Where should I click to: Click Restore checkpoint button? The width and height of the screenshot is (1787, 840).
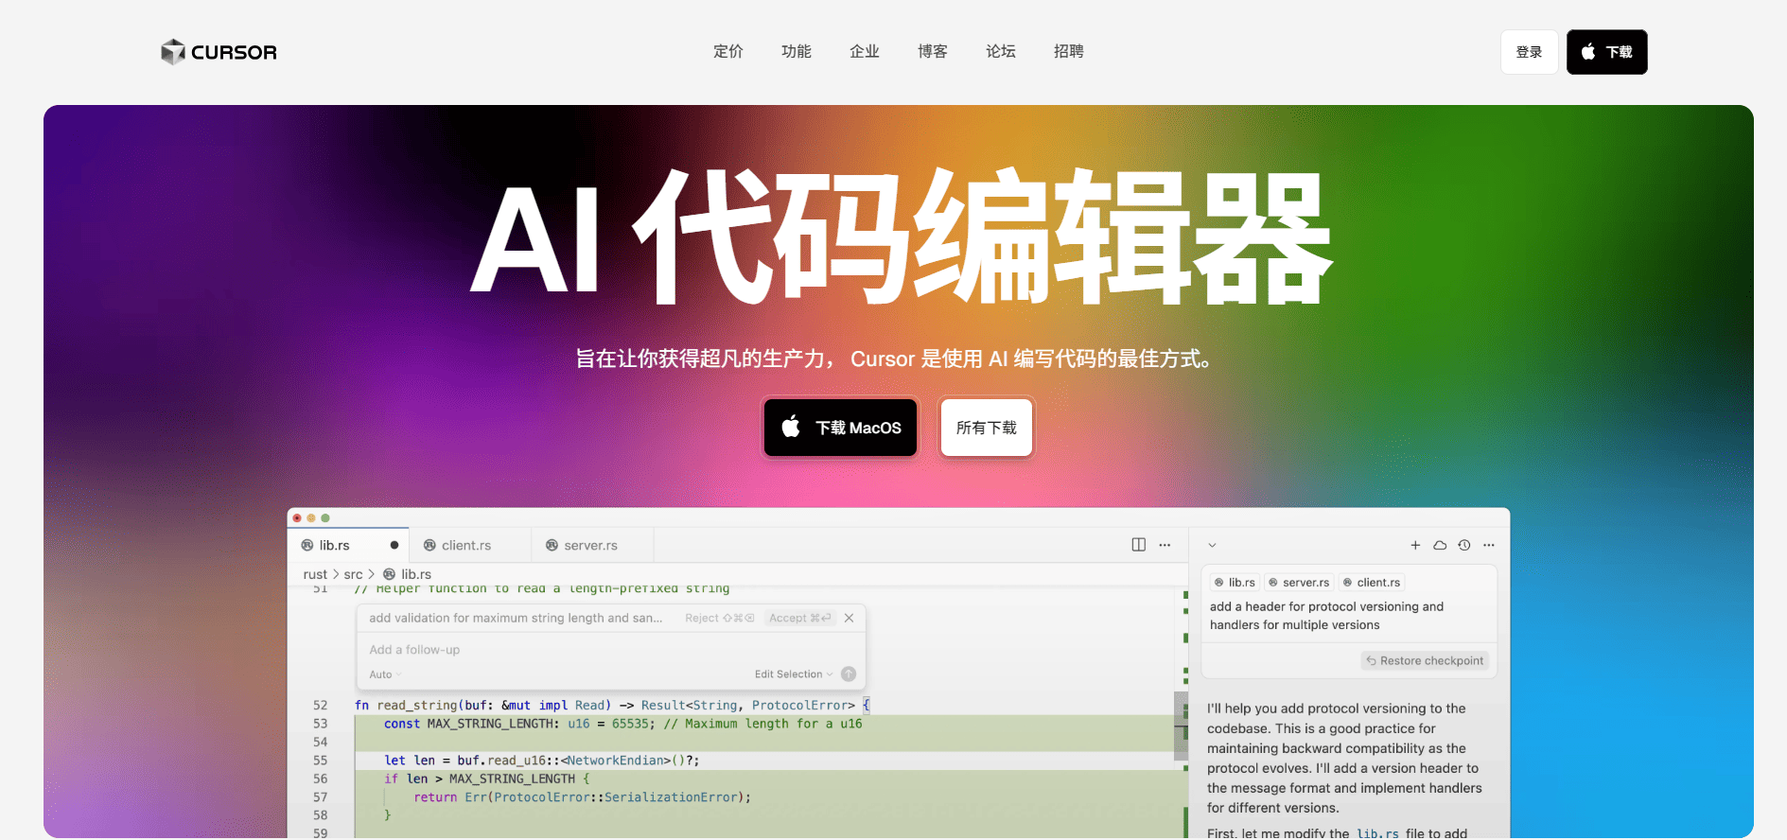pyautogui.click(x=1425, y=660)
